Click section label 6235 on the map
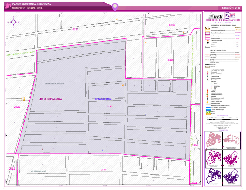The image size is (246, 190). [x=171, y=60]
